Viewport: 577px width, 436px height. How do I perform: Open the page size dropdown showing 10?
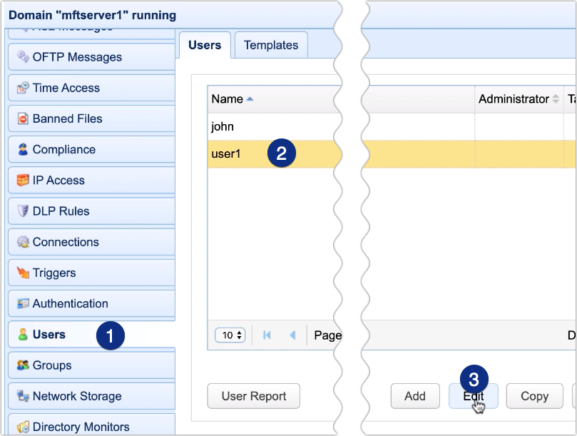point(230,335)
